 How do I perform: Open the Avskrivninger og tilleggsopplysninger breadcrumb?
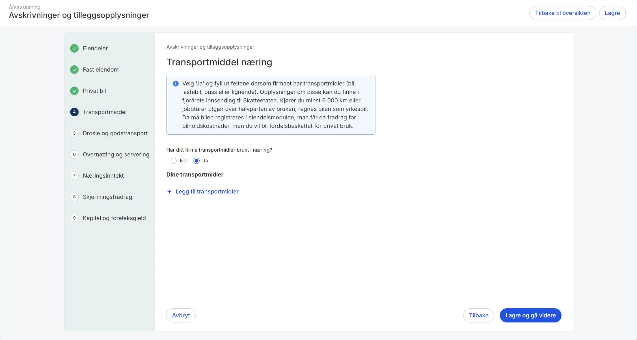(x=210, y=47)
